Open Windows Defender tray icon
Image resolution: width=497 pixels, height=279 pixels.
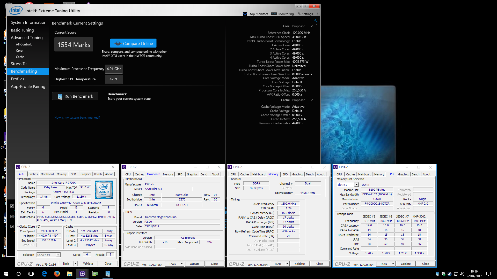click(x=443, y=274)
